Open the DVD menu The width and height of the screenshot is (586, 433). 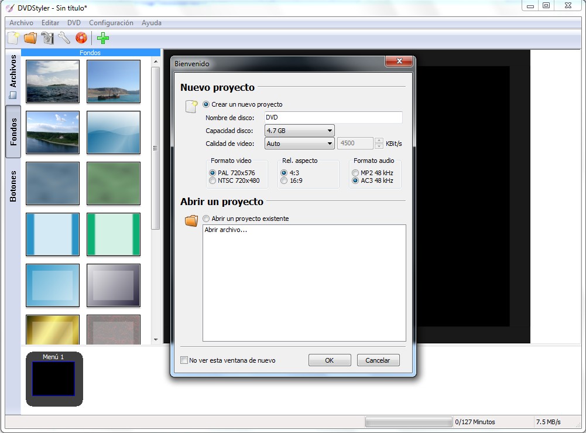[74, 23]
